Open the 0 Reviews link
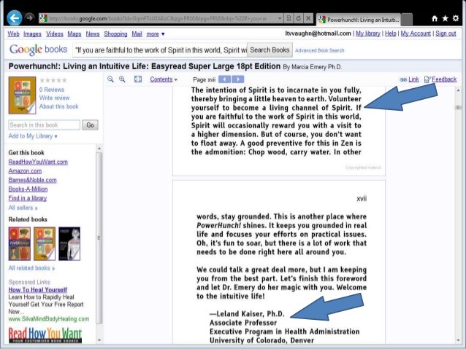 coord(52,90)
